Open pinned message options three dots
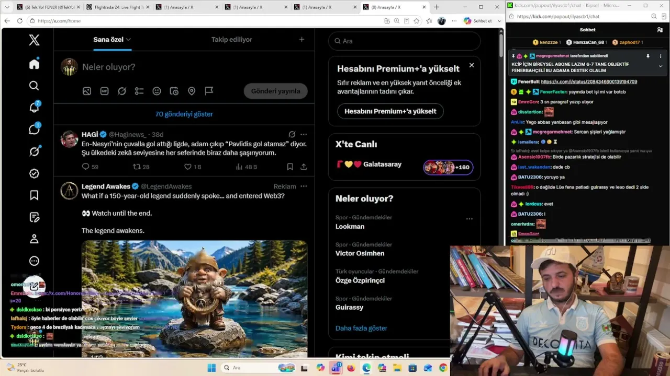The height and width of the screenshot is (376, 670). tap(661, 56)
